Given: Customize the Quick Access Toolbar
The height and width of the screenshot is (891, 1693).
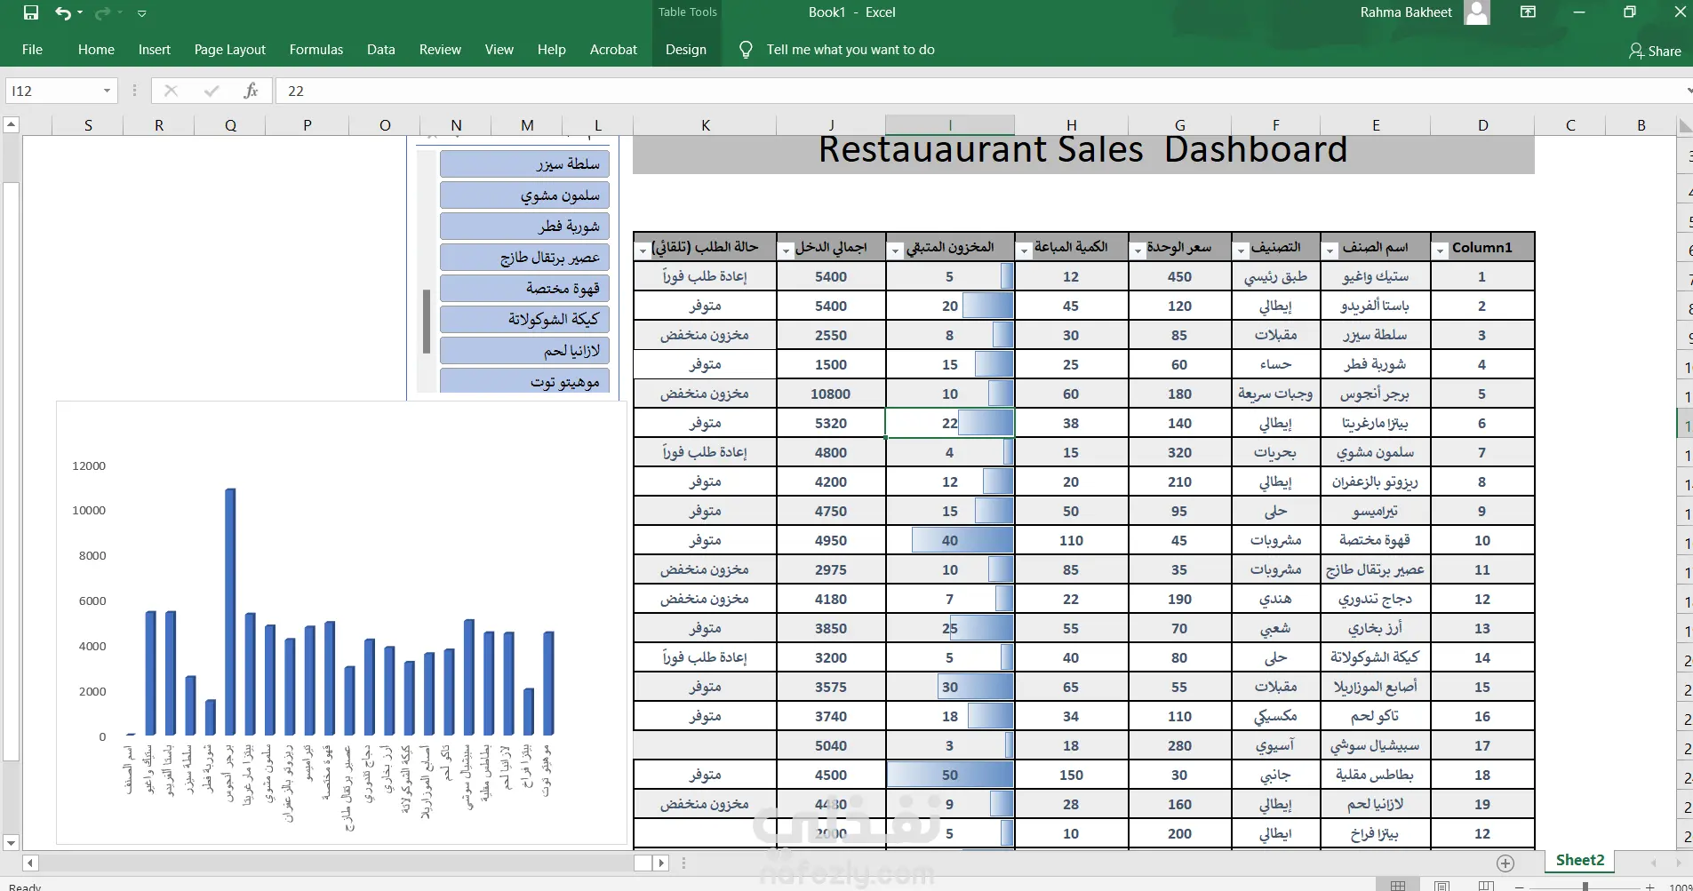Looking at the screenshot, I should 141,13.
